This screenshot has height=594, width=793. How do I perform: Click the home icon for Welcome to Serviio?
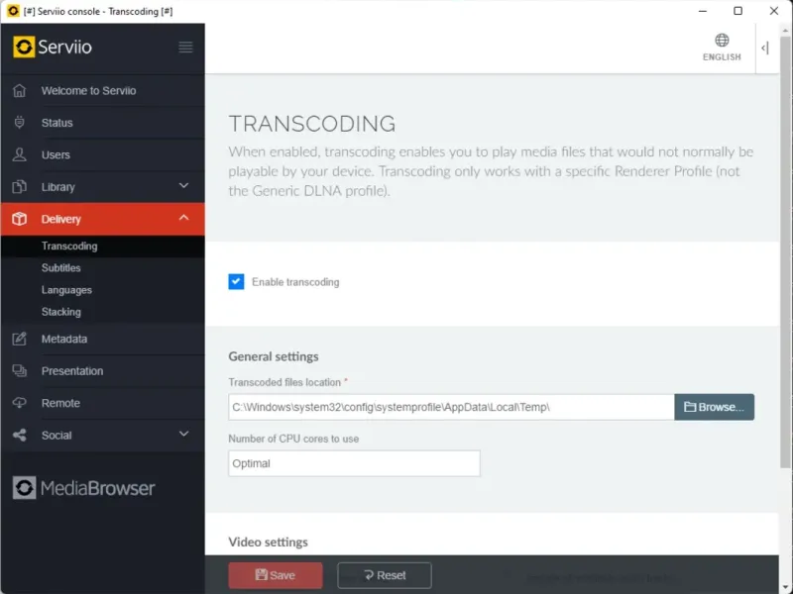[x=19, y=90]
